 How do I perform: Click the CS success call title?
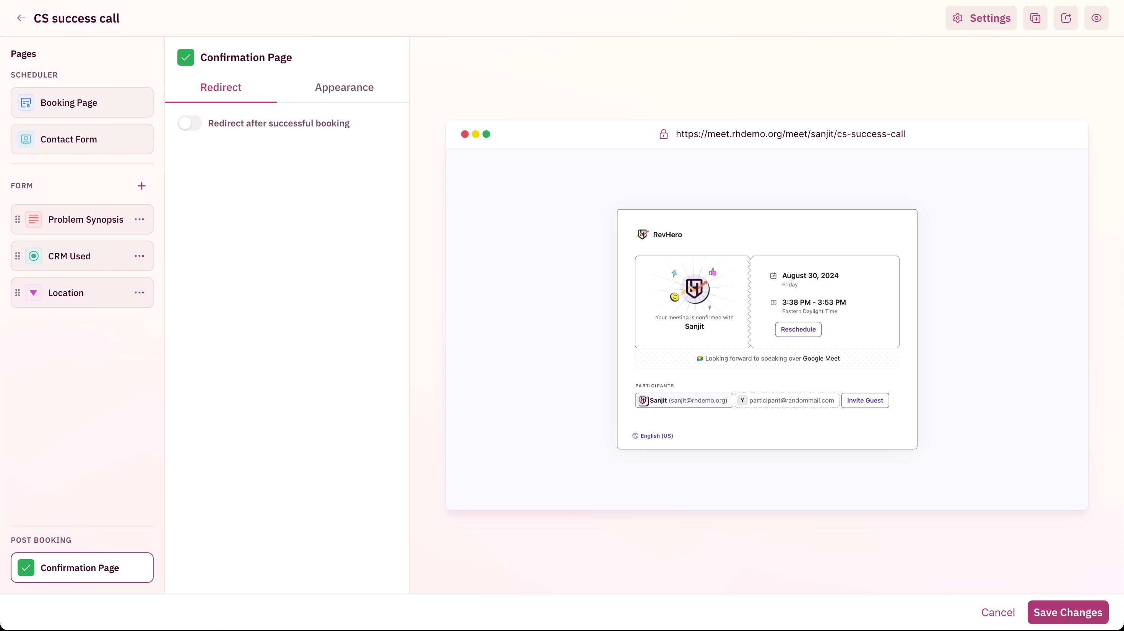tap(76, 18)
